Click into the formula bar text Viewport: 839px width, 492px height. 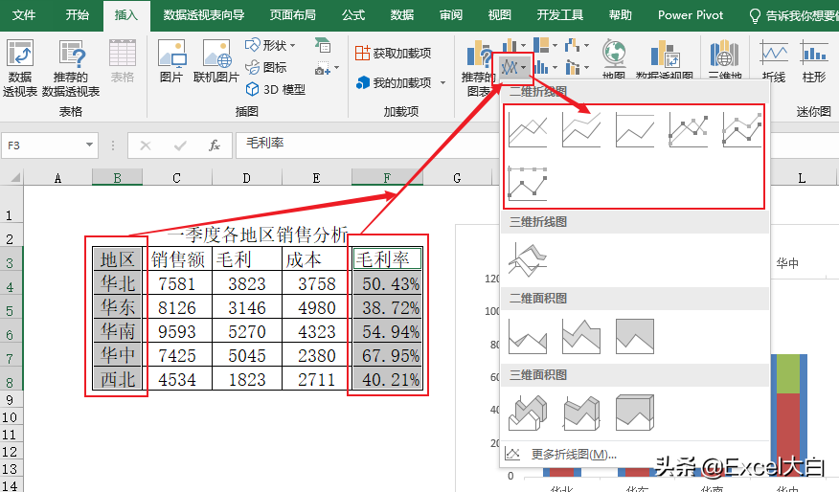pos(367,145)
